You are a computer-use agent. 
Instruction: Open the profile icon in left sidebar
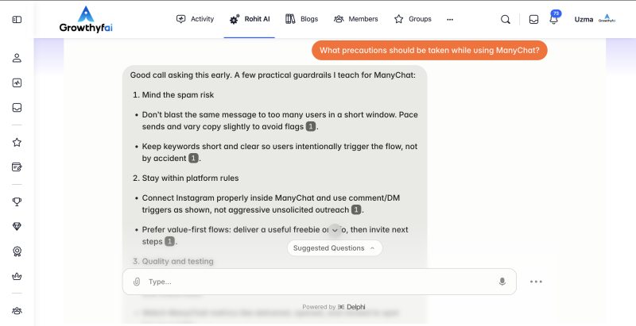(x=17, y=58)
